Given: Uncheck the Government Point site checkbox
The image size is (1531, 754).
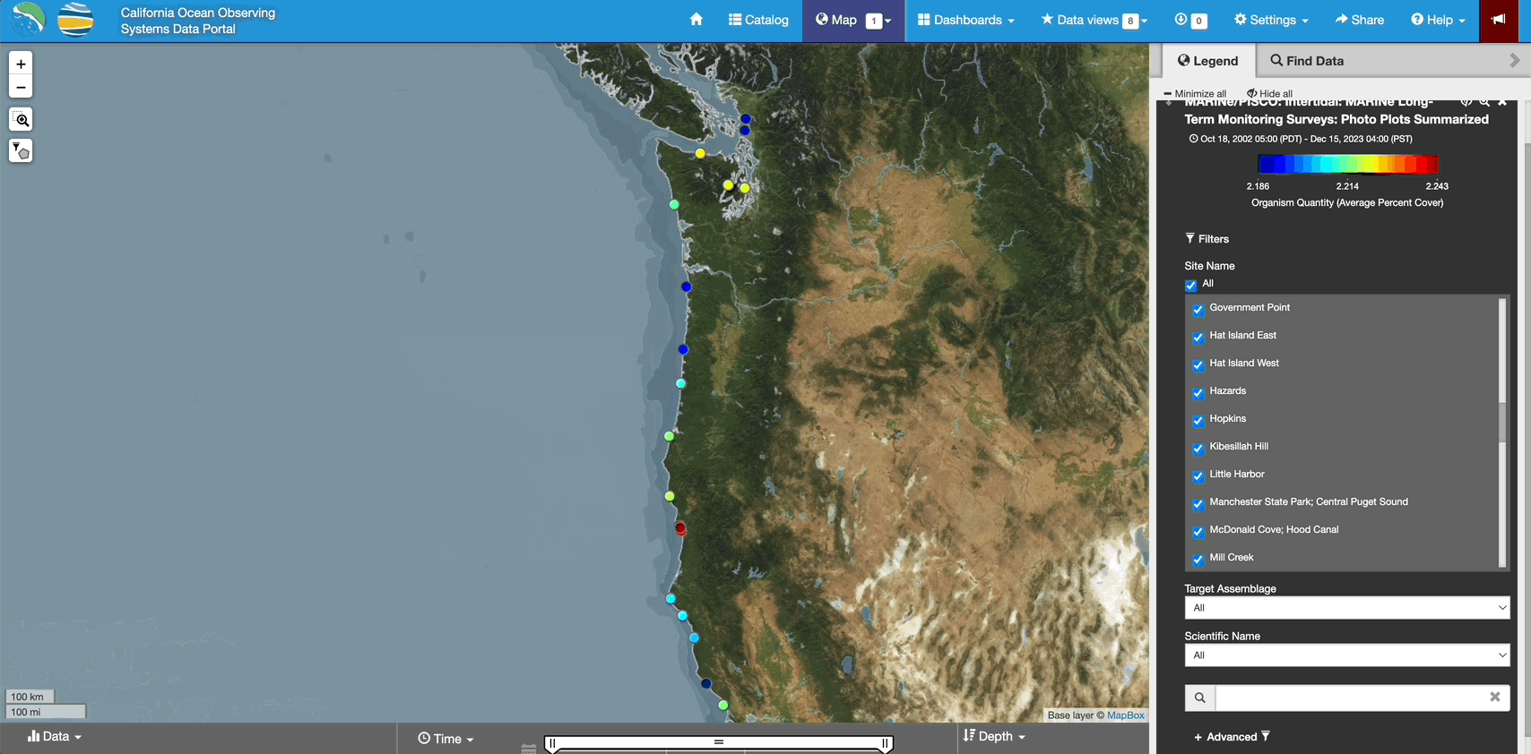Looking at the screenshot, I should (x=1198, y=310).
